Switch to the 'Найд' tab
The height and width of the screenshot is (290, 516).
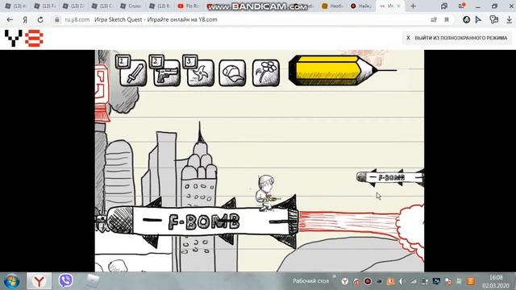tap(361, 6)
